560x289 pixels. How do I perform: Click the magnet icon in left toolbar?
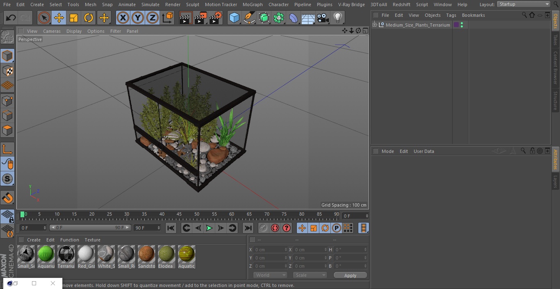[7, 198]
